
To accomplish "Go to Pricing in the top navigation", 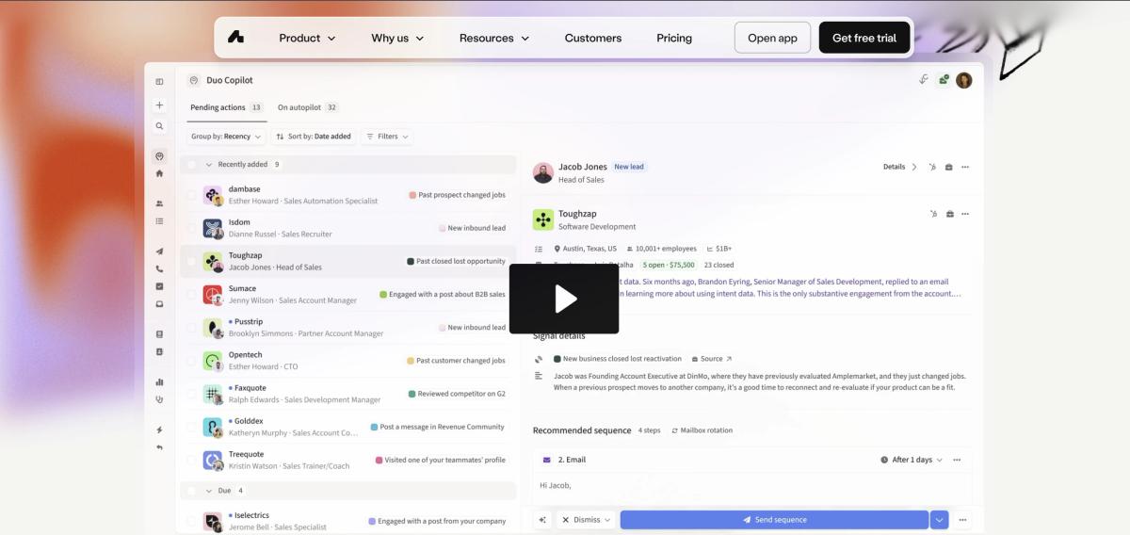I will (x=674, y=38).
